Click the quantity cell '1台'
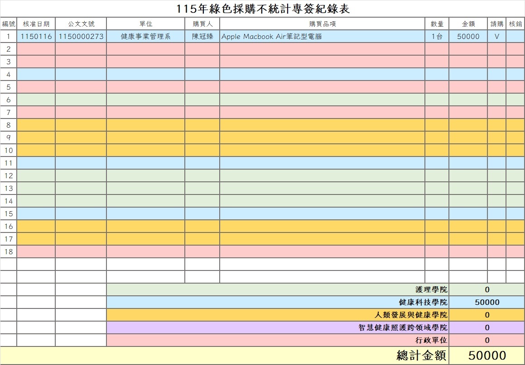This screenshot has height=365, width=525. pos(437,37)
